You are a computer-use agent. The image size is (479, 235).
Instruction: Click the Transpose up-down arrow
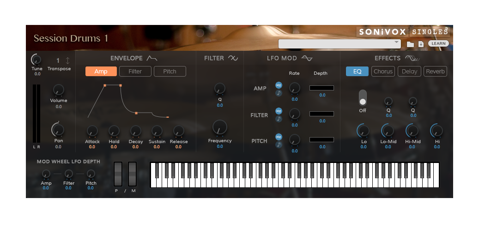pyautogui.click(x=67, y=60)
